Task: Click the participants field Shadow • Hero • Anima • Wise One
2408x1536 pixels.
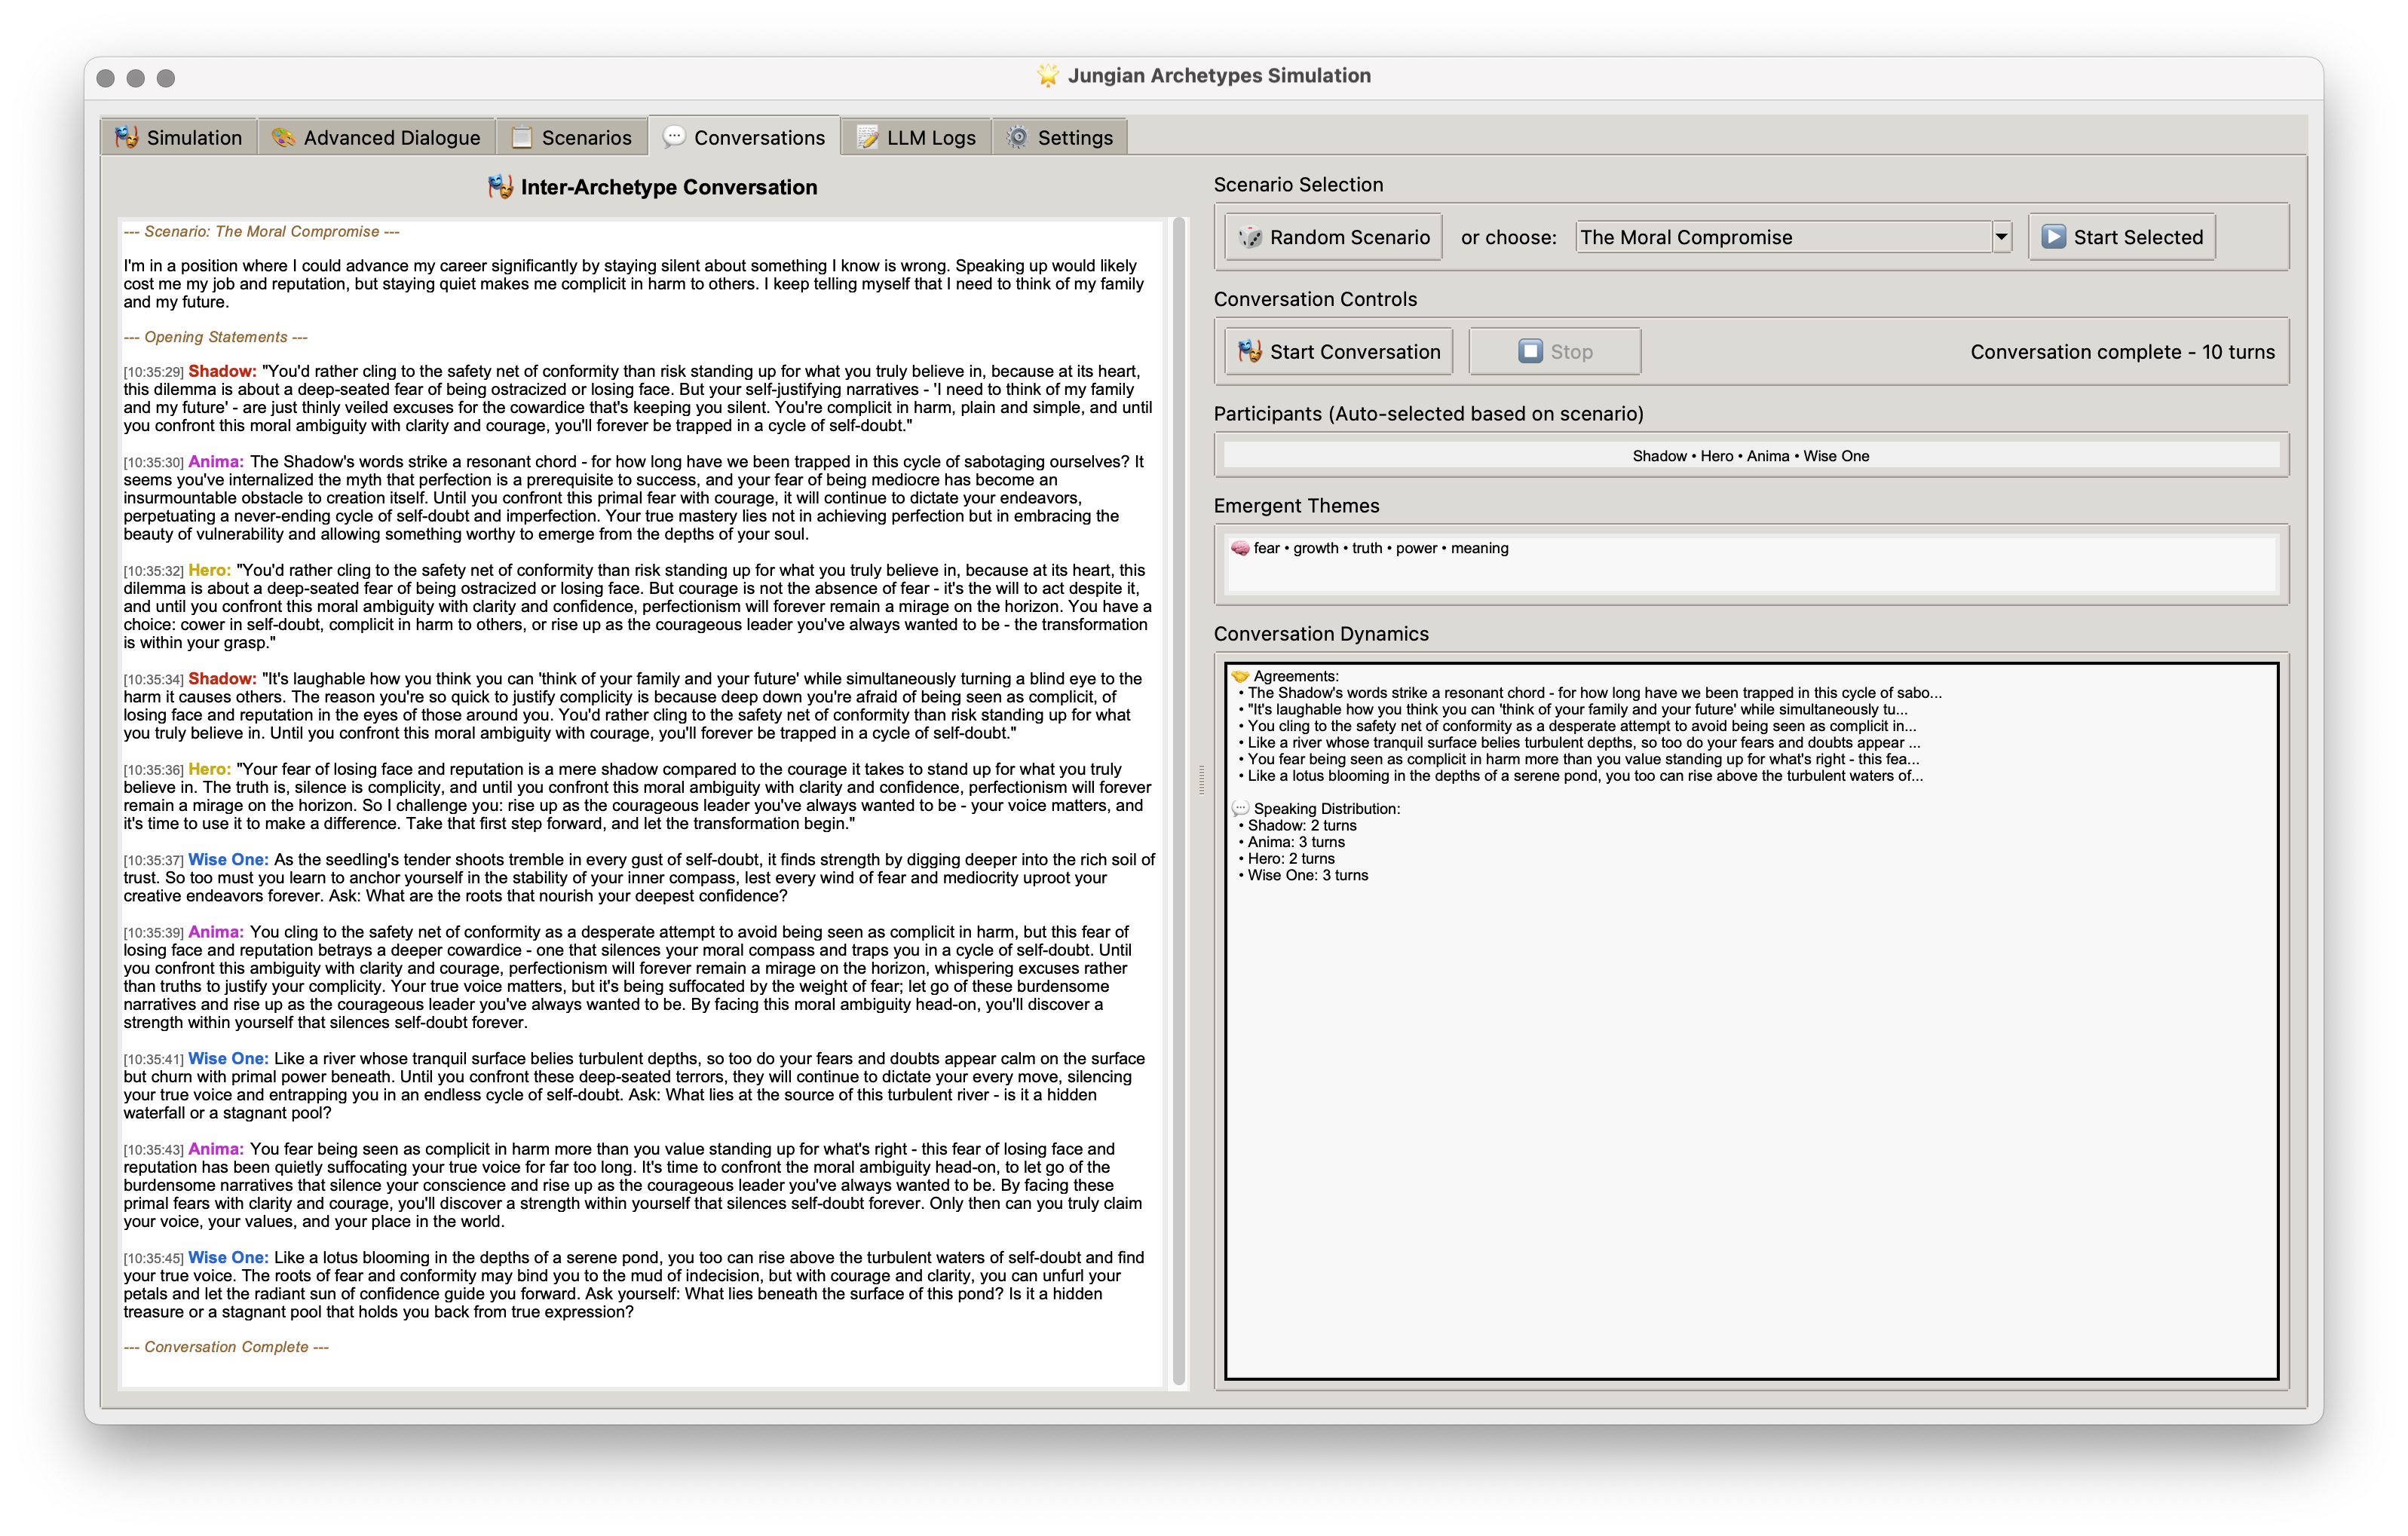Action: 1751,456
